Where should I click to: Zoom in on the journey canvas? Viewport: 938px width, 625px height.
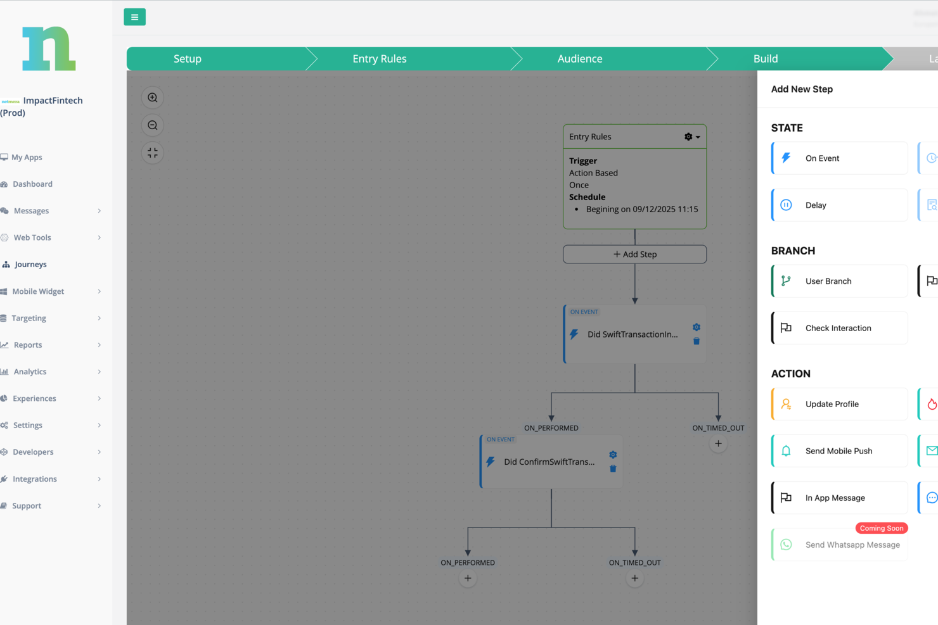click(x=152, y=97)
